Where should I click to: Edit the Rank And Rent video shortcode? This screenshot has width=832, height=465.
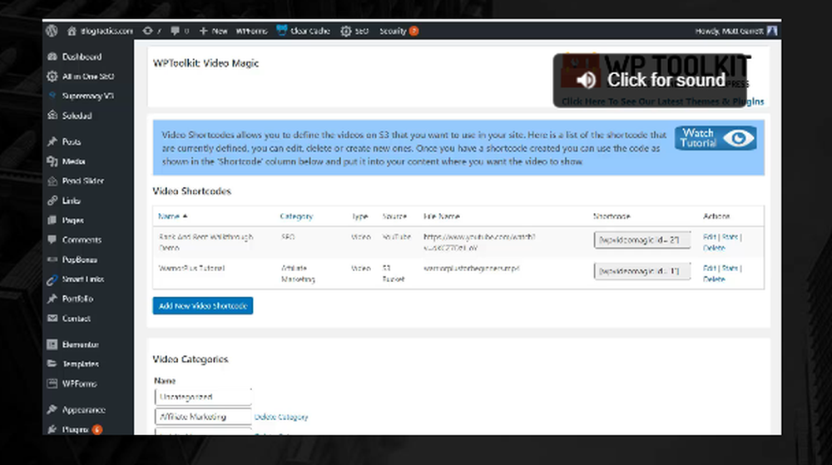pyautogui.click(x=710, y=237)
